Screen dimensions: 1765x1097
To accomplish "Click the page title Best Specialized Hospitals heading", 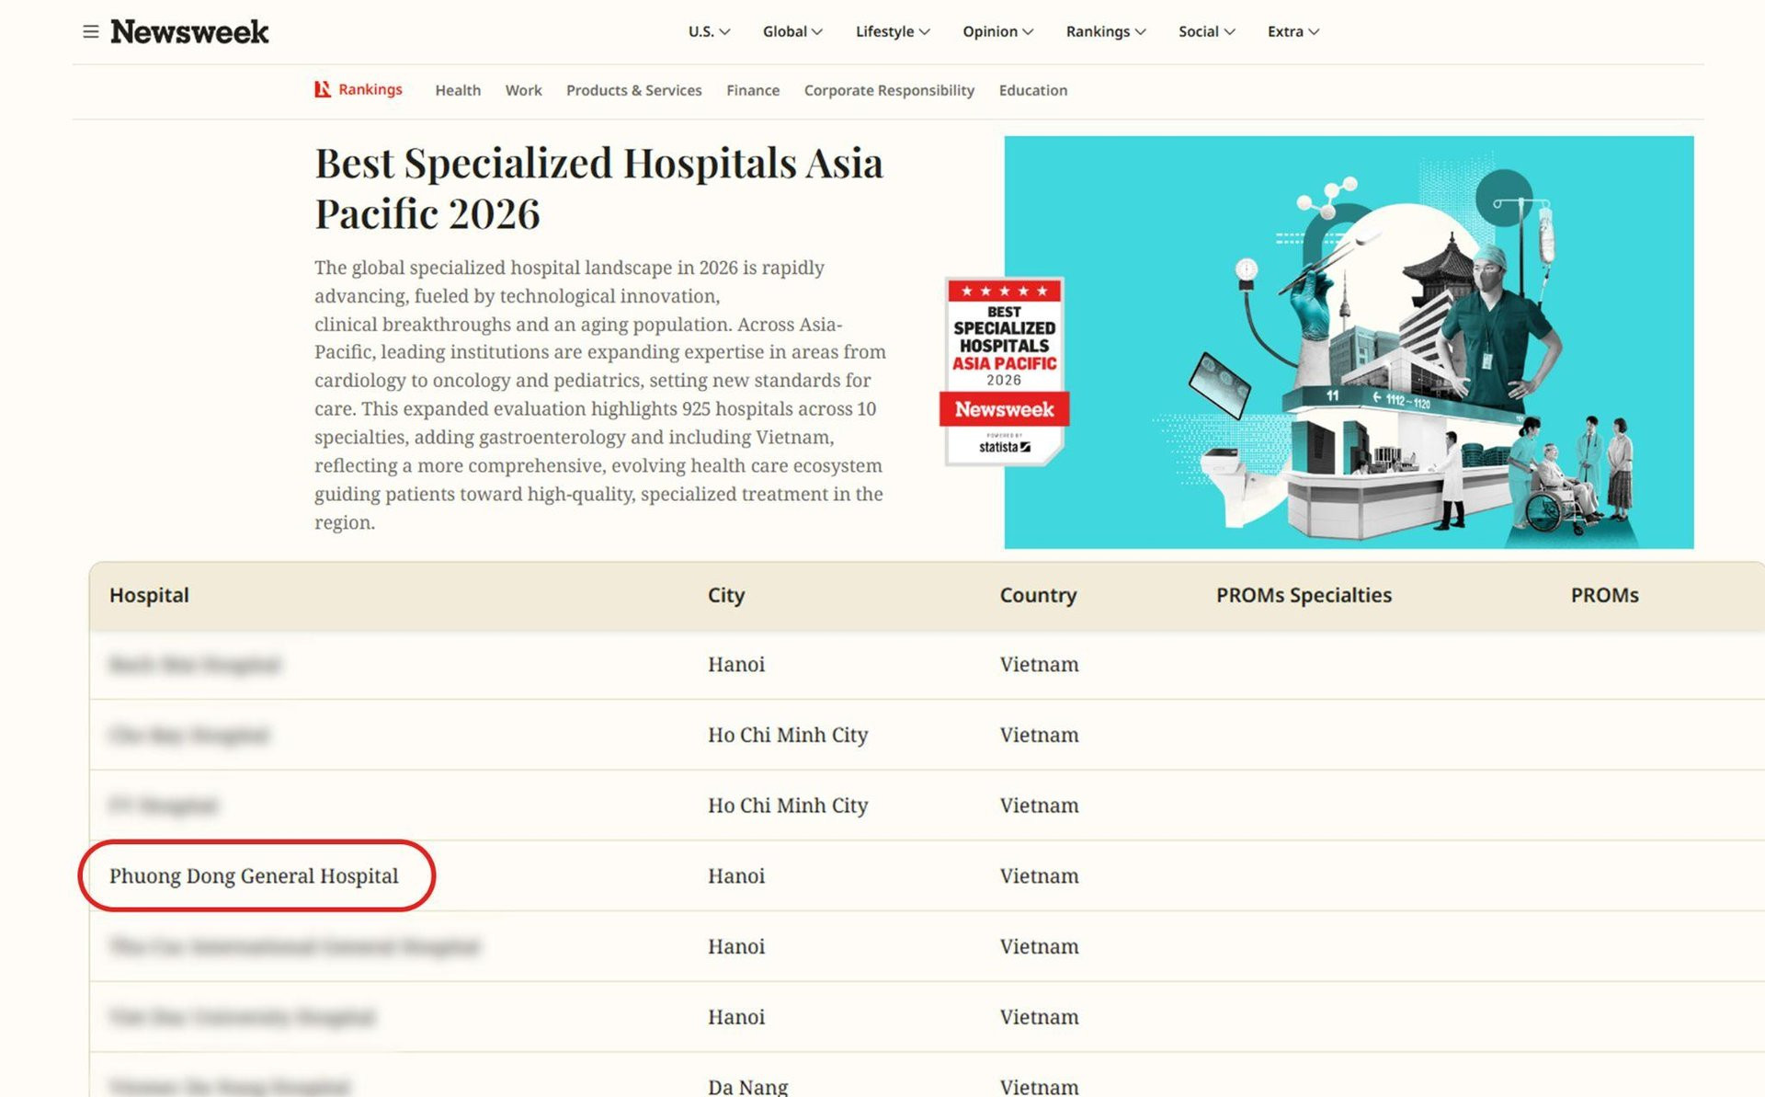I will (x=598, y=189).
